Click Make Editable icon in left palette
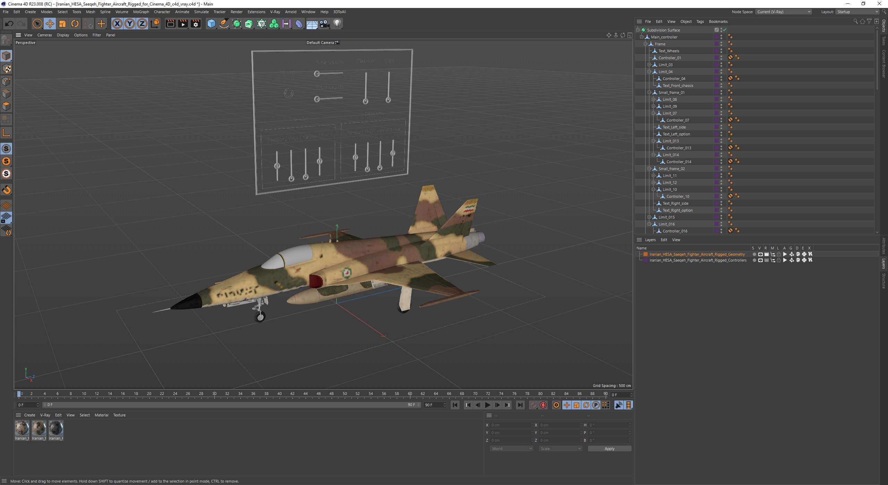The width and height of the screenshot is (888, 485). pyautogui.click(x=6, y=40)
